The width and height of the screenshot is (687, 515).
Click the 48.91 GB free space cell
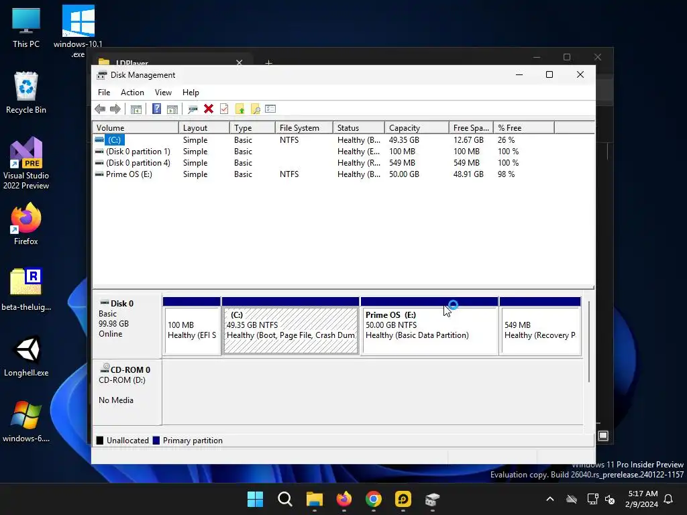(468, 174)
